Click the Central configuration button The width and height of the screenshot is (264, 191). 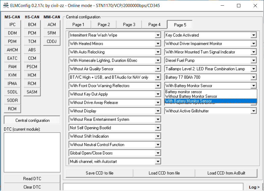32,120
